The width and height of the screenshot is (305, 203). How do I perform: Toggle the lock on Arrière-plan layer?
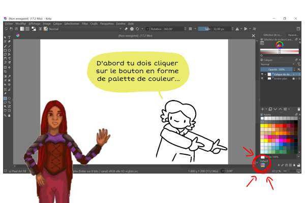[x=294, y=79]
